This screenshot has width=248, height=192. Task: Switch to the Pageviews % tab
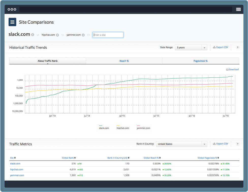pyautogui.click(x=200, y=61)
